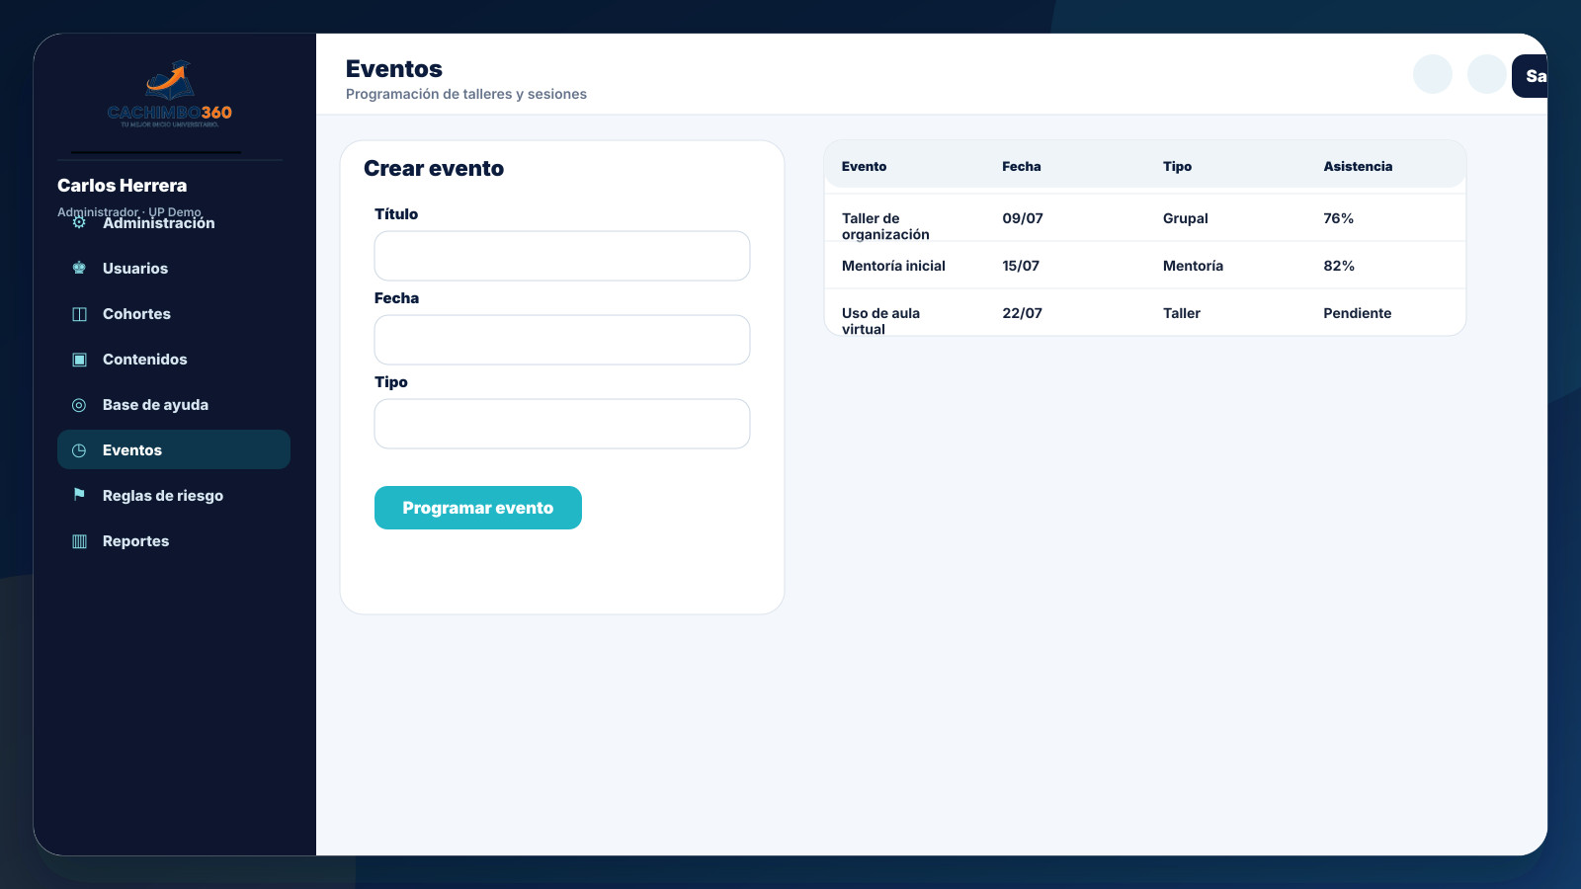Click the Tipo input field

click(562, 424)
